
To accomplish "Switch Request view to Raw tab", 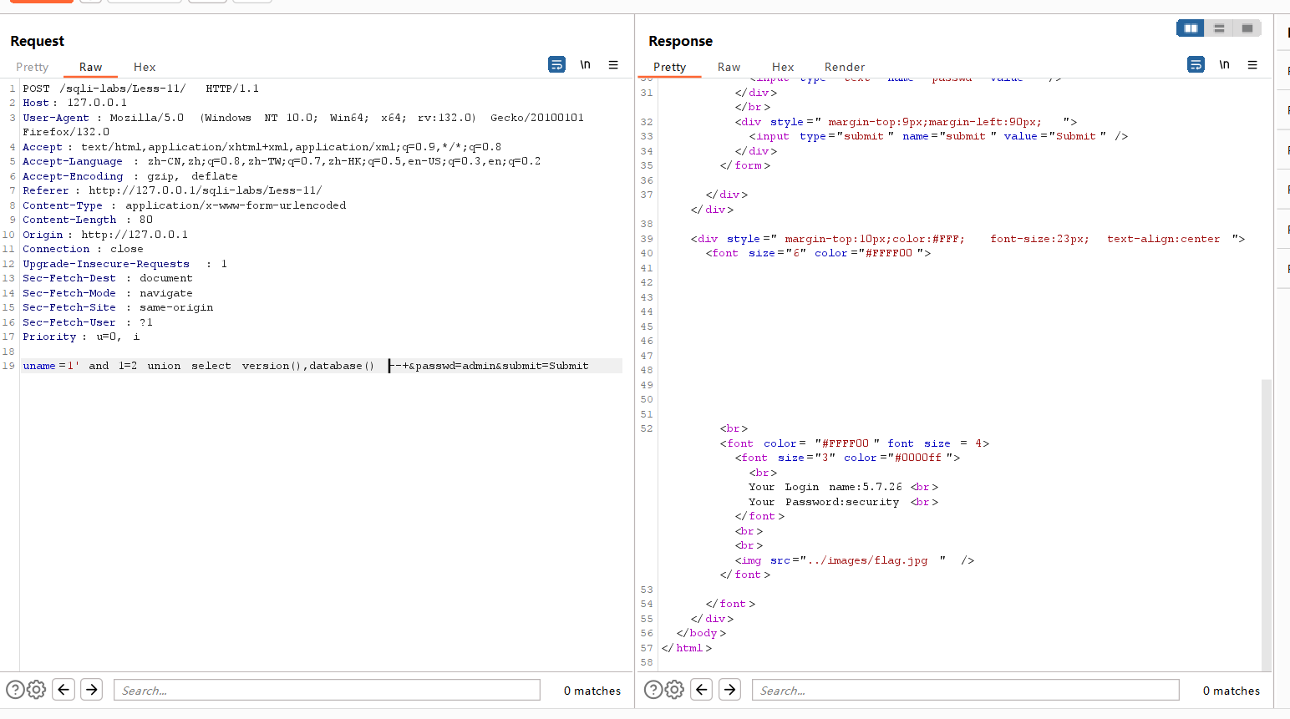I will (91, 67).
